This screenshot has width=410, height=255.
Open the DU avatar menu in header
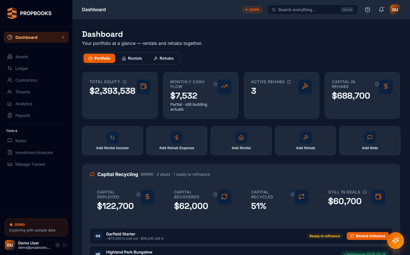395,10
